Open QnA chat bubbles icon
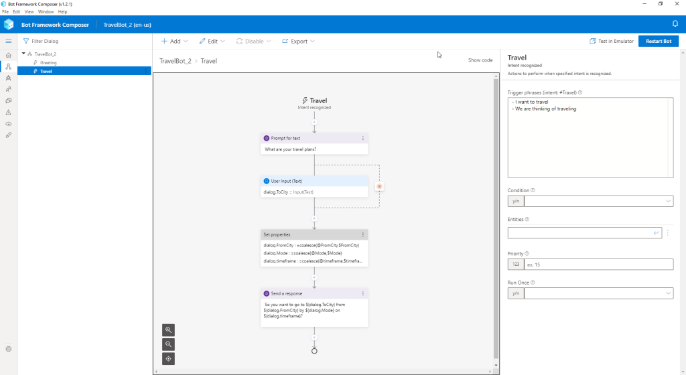 tap(8, 100)
